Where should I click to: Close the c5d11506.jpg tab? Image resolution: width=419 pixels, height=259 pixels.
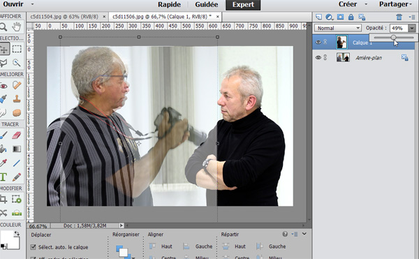click(x=218, y=17)
